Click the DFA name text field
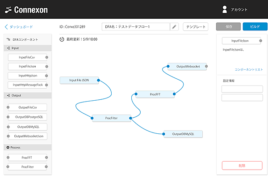 [x=136, y=27]
